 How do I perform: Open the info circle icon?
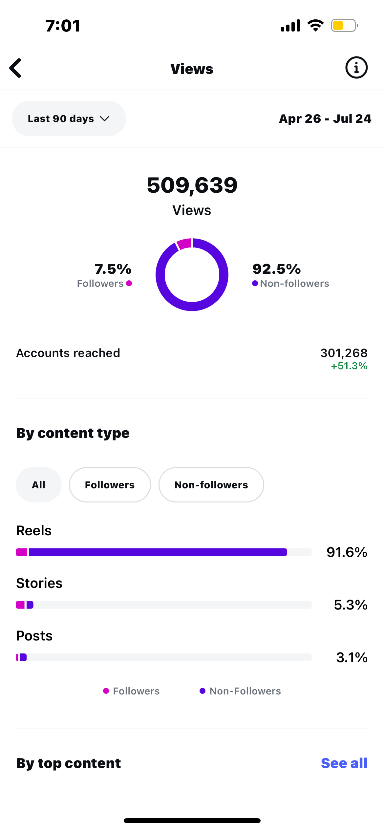(x=356, y=68)
